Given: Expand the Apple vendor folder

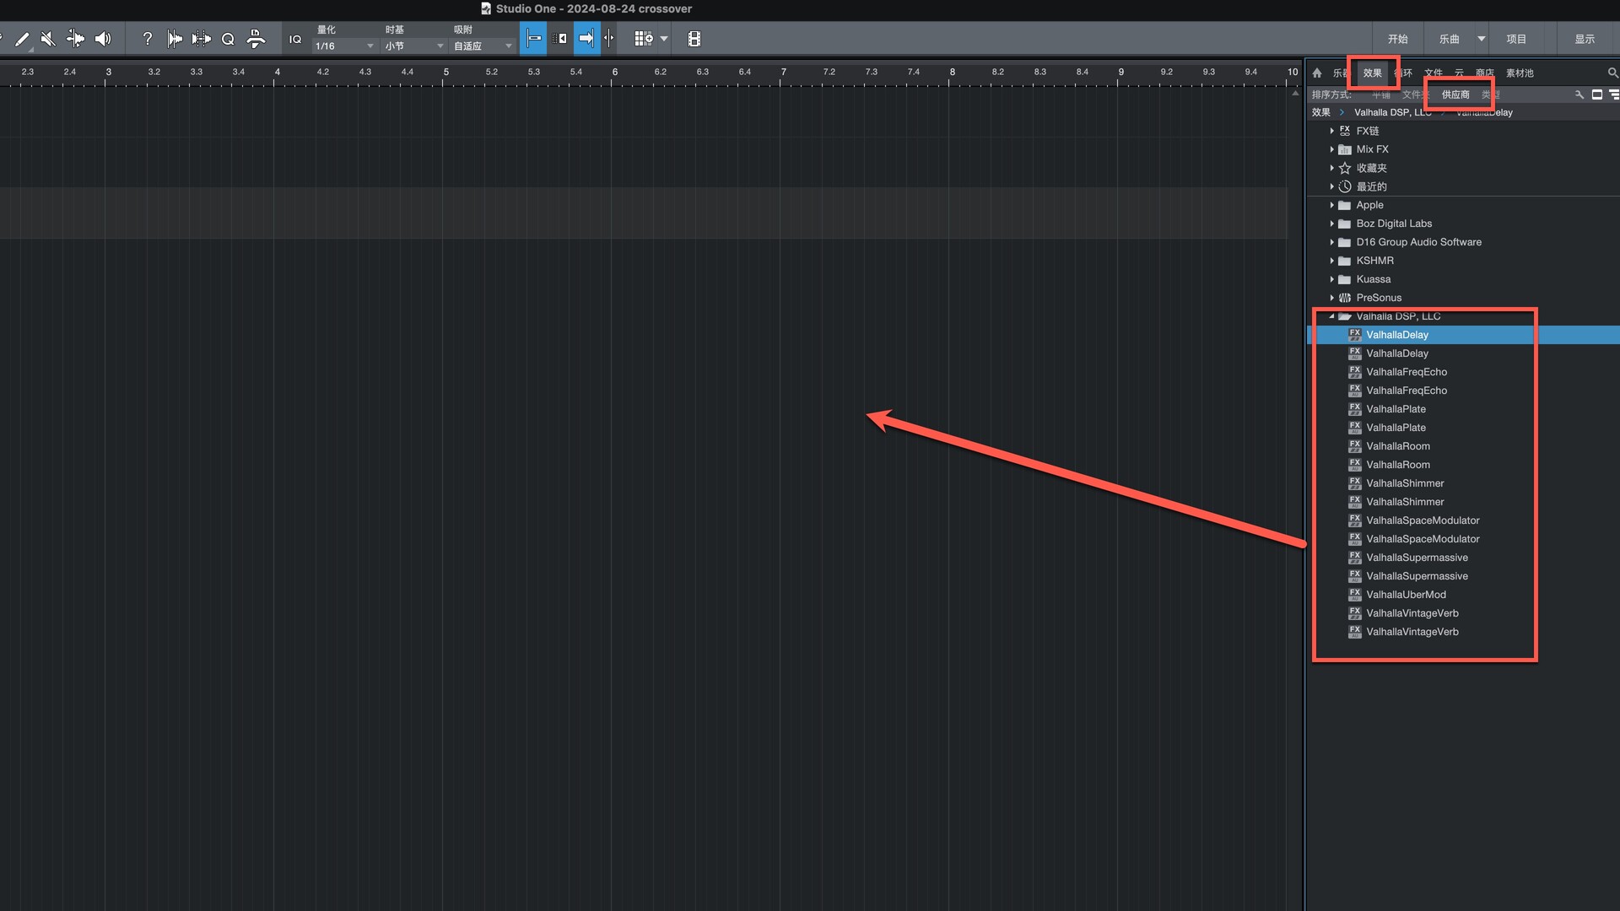Looking at the screenshot, I should point(1331,205).
